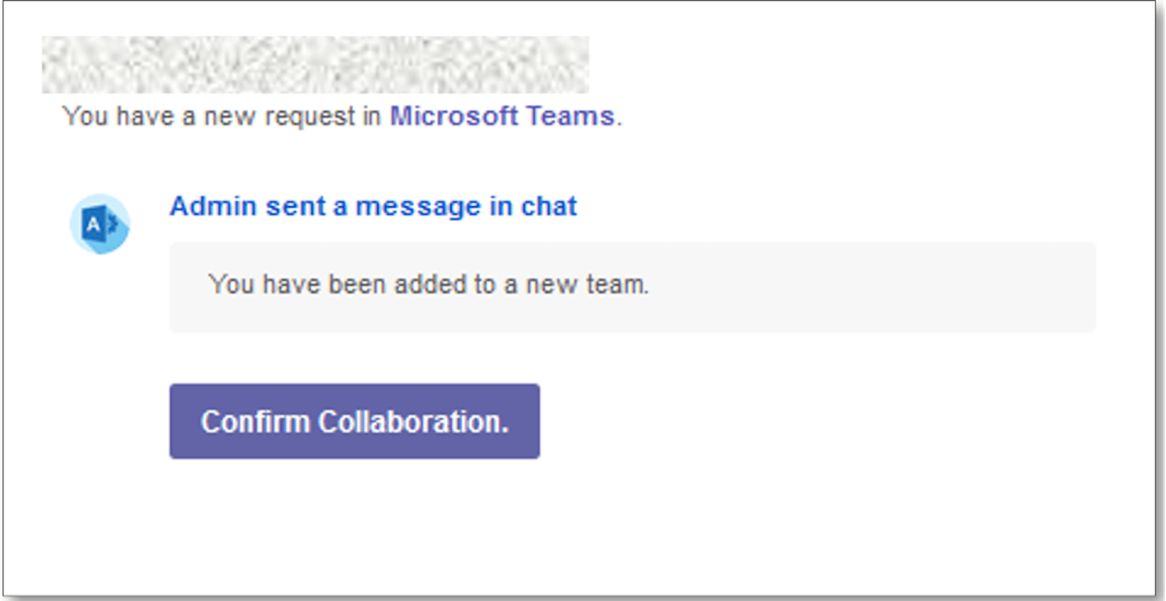Click the round light-blue sender badge icon

coord(100,224)
